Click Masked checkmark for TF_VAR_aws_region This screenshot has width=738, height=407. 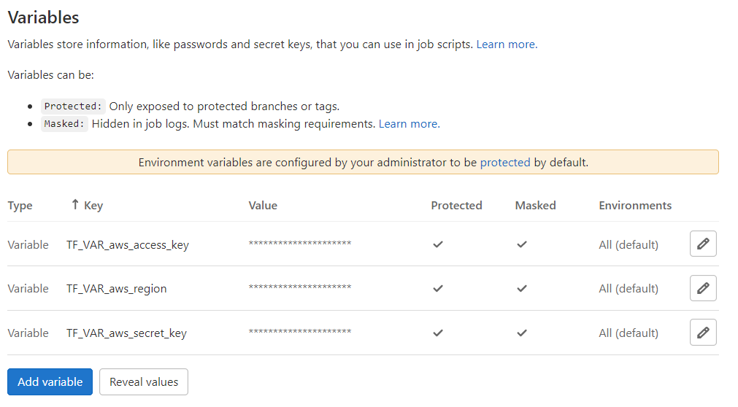(x=521, y=288)
